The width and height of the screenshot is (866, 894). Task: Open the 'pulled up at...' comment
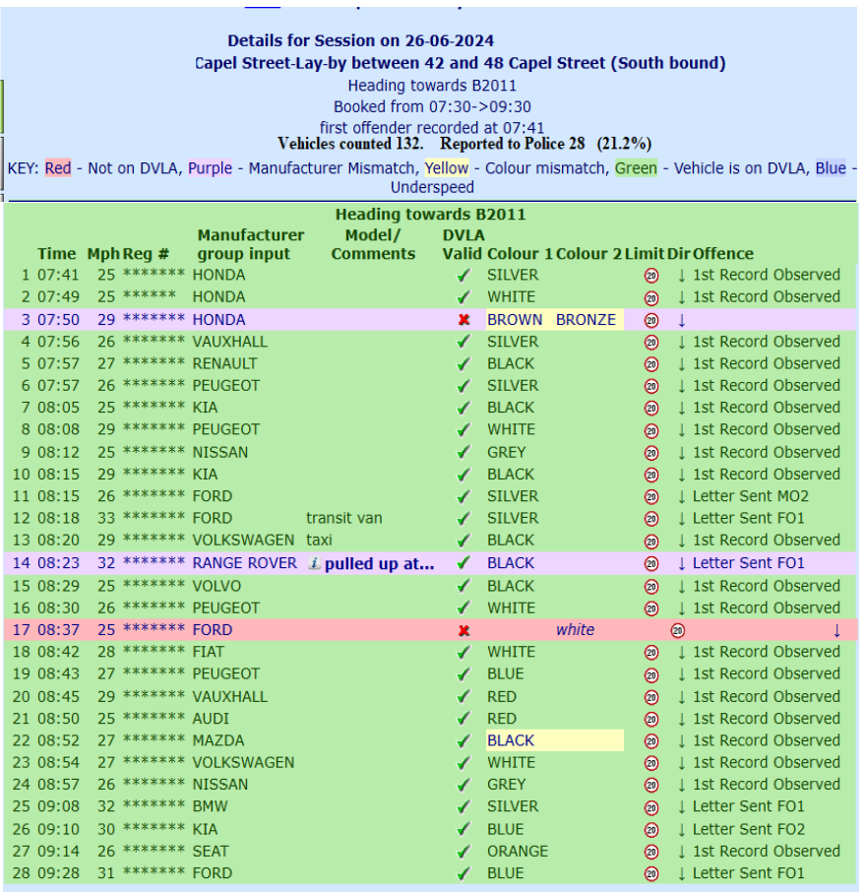pos(380,564)
